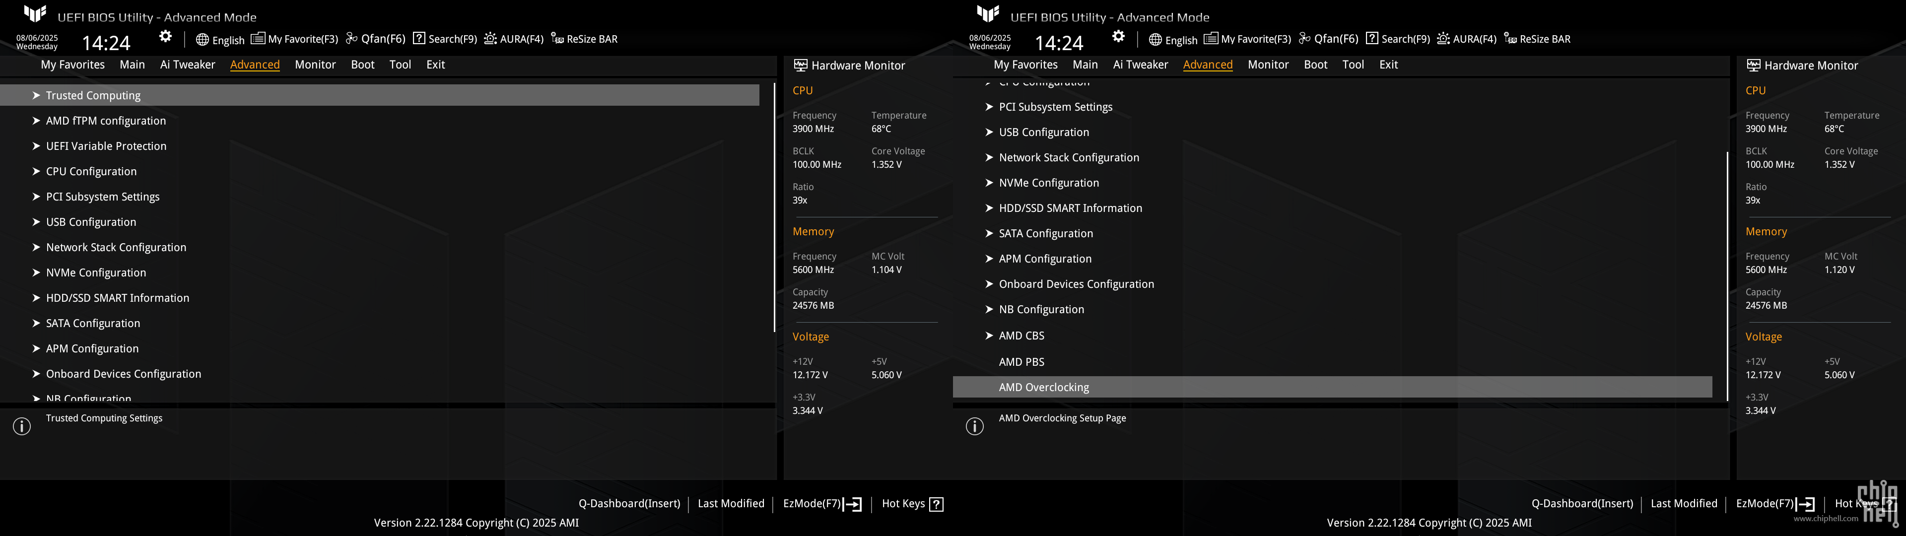Expand Trusted Computing arrow

click(x=36, y=95)
